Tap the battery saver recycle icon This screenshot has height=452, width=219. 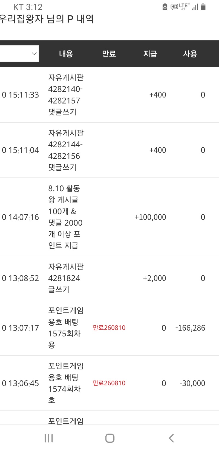(x=165, y=7)
